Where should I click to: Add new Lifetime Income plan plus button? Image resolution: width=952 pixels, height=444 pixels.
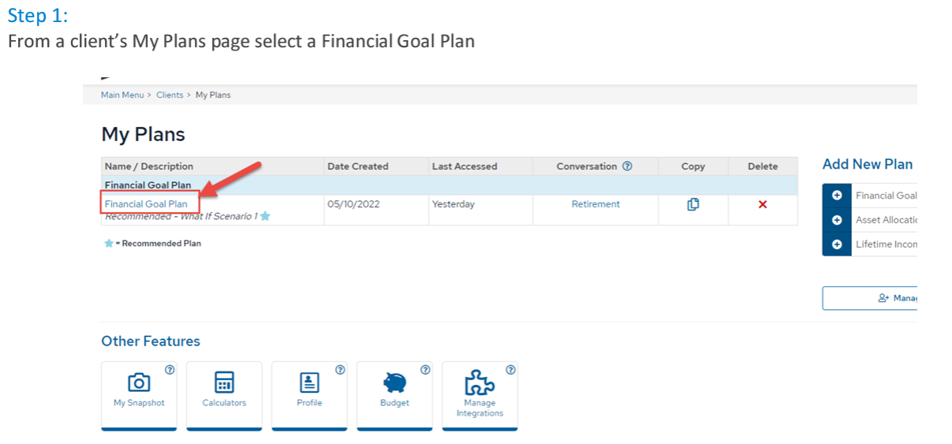click(837, 244)
